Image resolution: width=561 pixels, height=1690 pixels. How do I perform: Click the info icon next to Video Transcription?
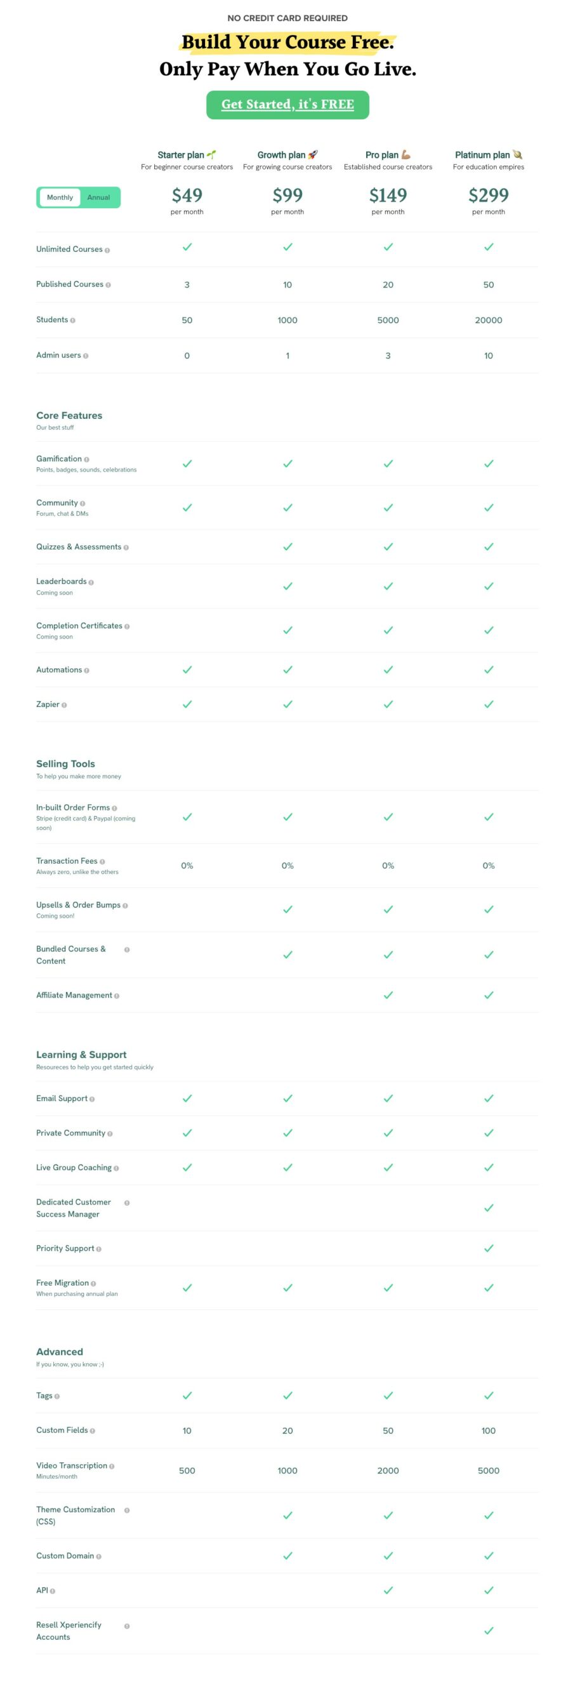coord(112,1465)
